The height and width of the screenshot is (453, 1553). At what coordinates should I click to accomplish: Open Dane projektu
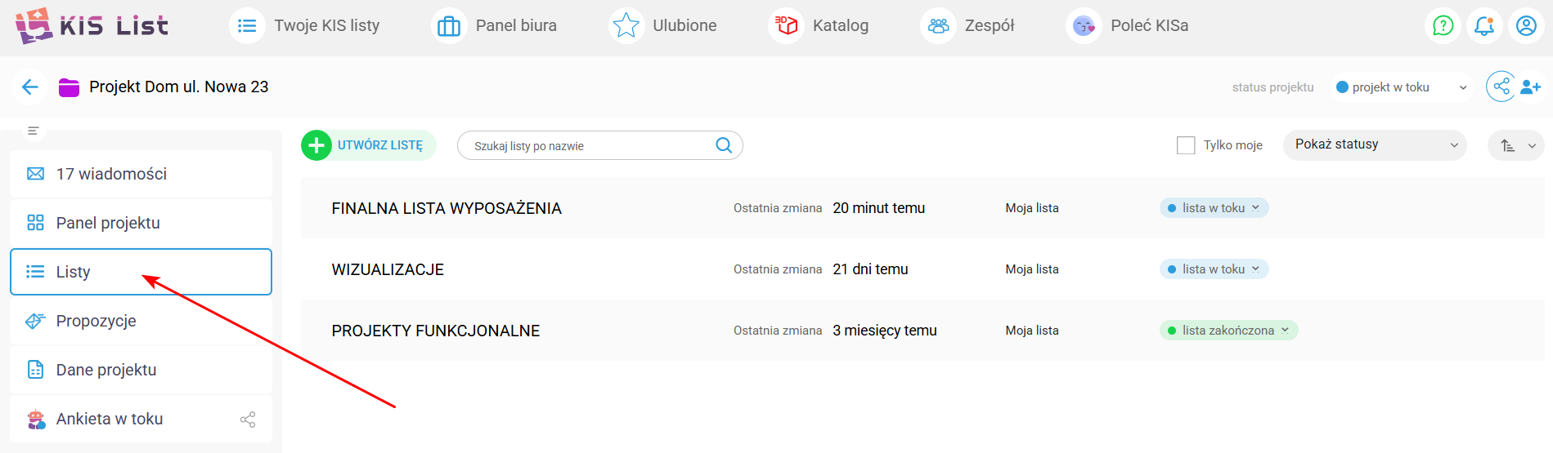pos(141,370)
